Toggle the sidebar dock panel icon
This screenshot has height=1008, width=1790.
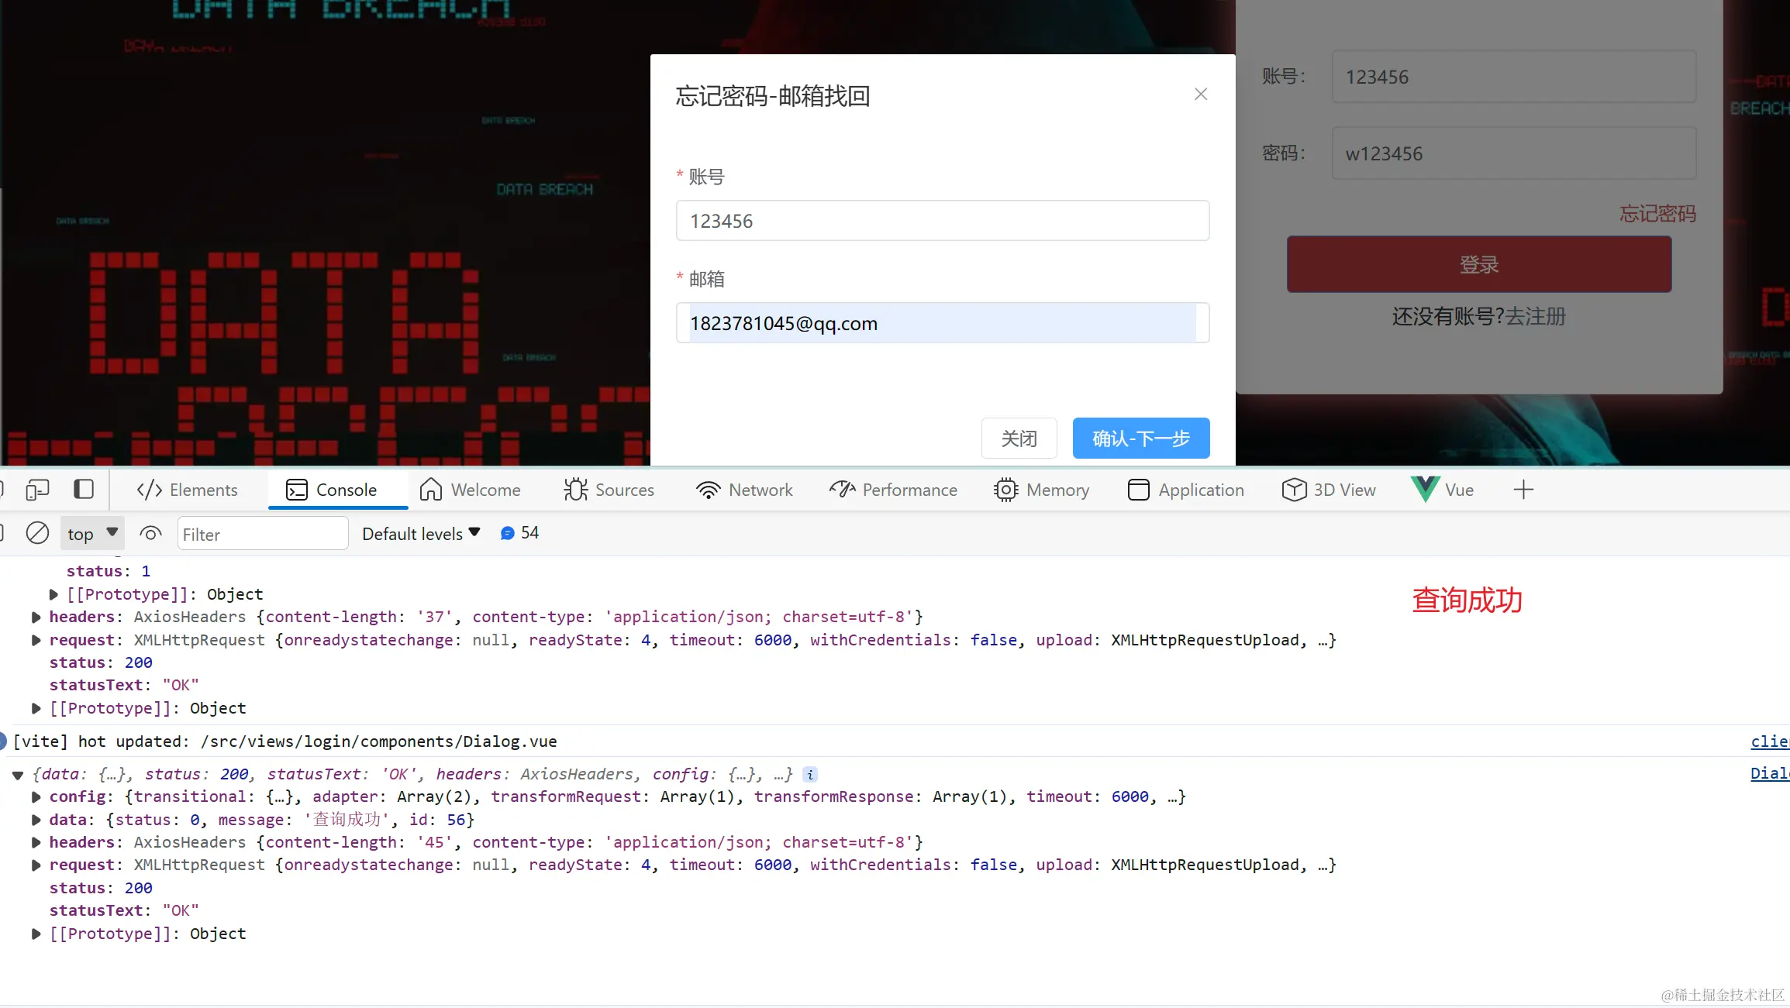[x=84, y=490]
